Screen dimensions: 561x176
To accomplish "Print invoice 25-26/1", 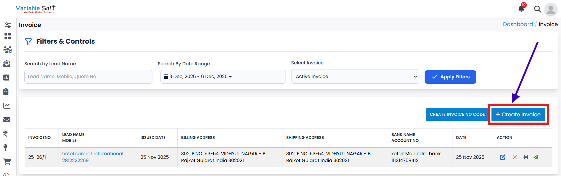I will pyautogui.click(x=526, y=157).
